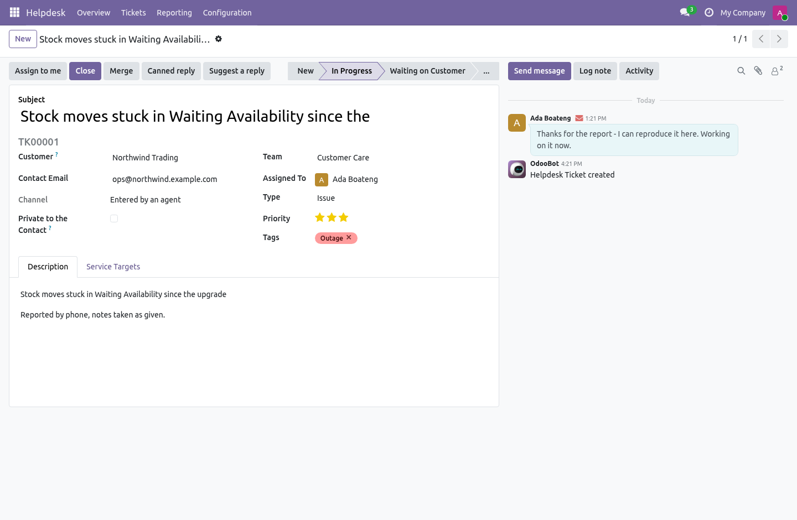797x520 pixels.
Task: Set priority to one star
Action: pyautogui.click(x=320, y=217)
